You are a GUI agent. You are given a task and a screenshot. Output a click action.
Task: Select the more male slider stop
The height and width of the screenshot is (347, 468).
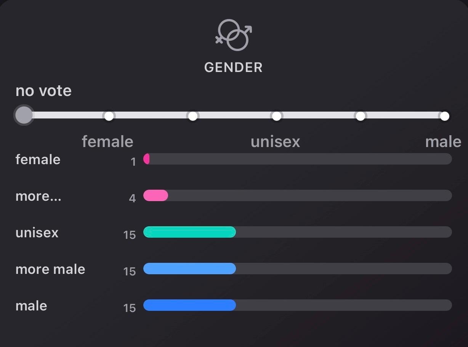(361, 116)
